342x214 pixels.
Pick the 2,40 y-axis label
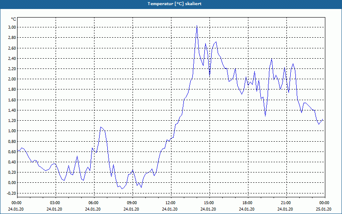pos(12,58)
